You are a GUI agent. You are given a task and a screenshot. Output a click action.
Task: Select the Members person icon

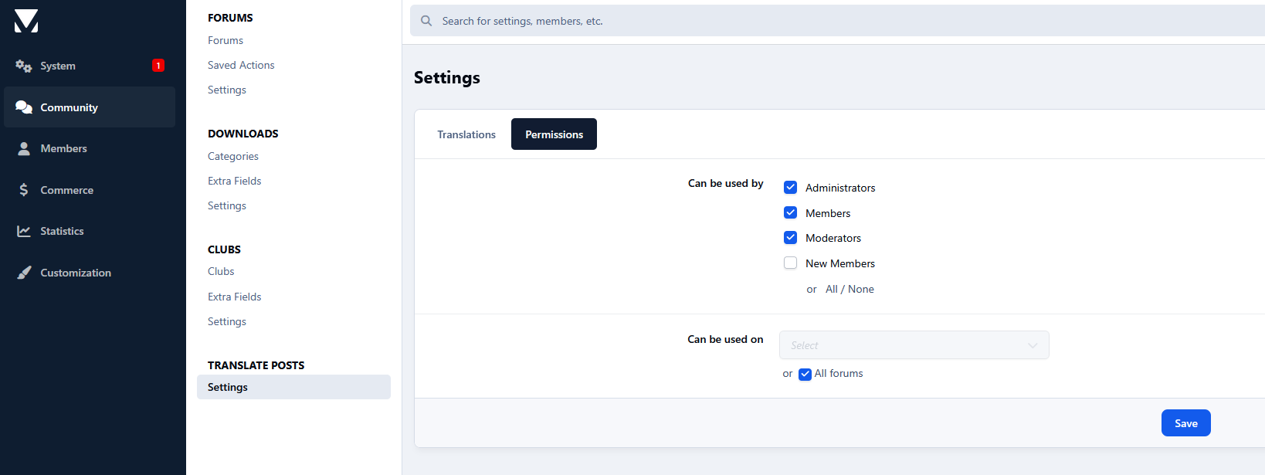click(x=24, y=148)
